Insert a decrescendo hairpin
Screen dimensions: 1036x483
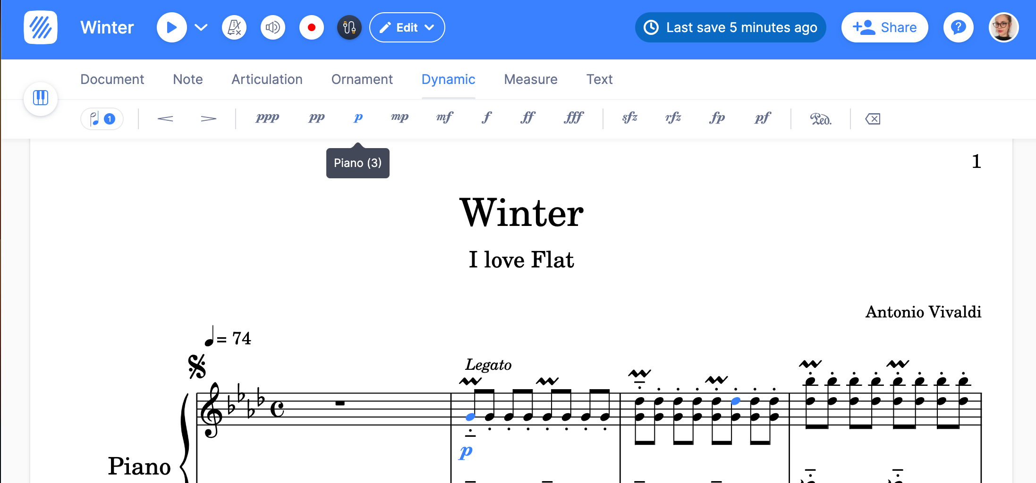(x=208, y=118)
